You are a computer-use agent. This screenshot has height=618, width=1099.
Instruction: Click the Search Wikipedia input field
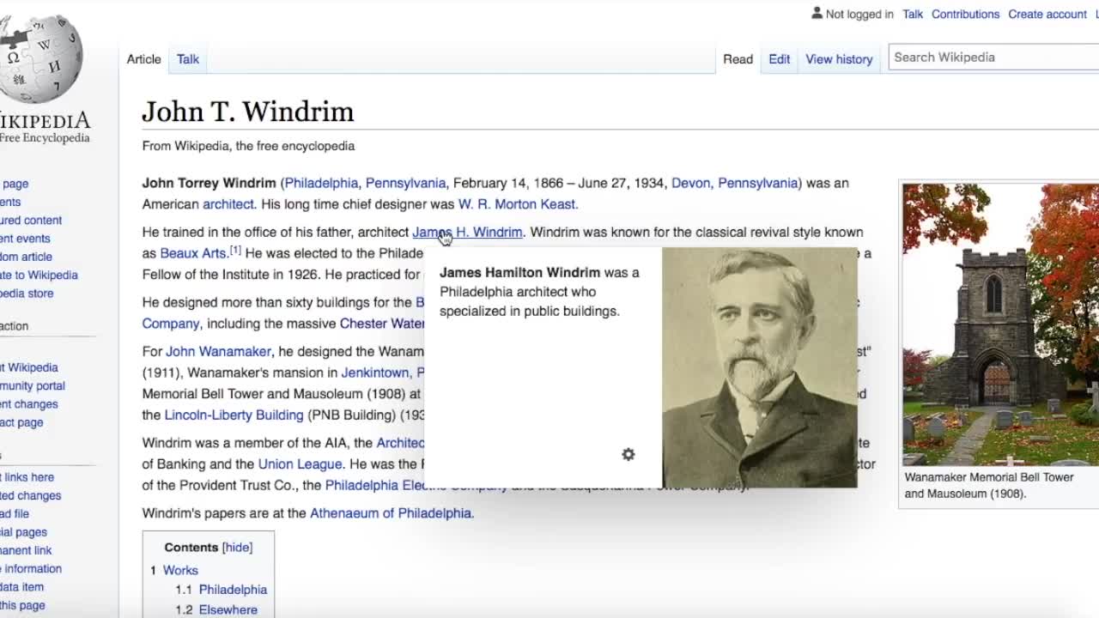pos(993,58)
